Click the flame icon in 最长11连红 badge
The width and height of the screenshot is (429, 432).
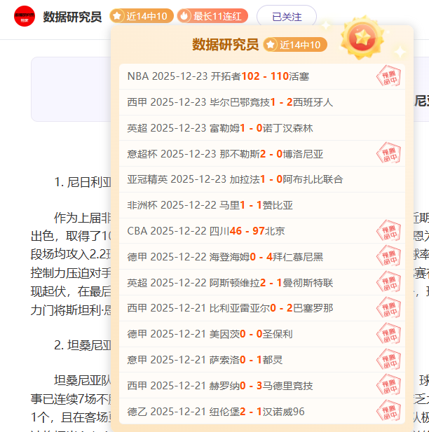[184, 15]
